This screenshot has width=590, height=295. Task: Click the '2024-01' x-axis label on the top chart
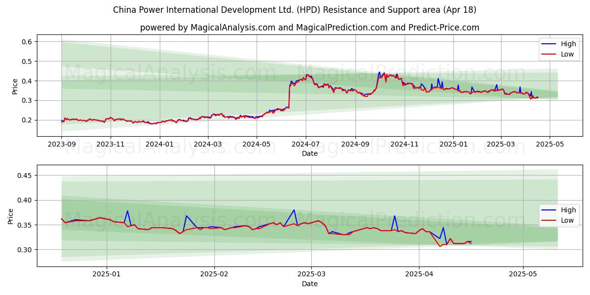pos(159,145)
